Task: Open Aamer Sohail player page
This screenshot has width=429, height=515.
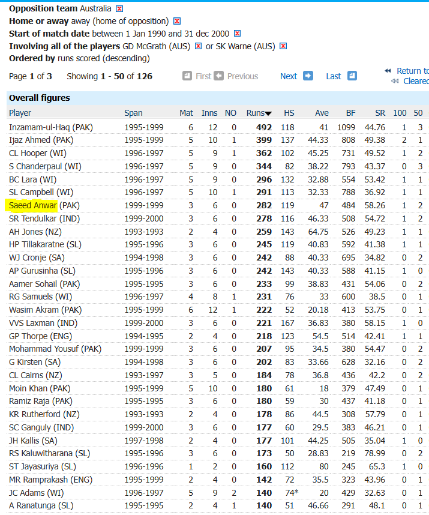Action: (33, 284)
